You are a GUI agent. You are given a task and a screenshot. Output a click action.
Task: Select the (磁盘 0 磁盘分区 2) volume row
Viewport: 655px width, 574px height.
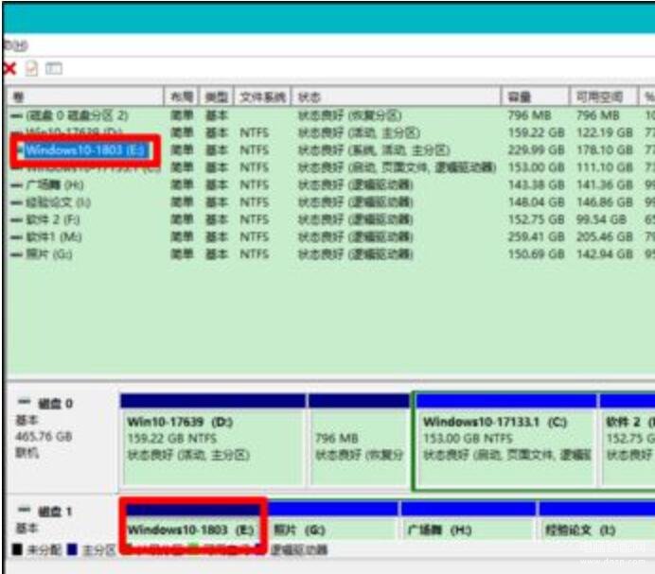[70, 115]
